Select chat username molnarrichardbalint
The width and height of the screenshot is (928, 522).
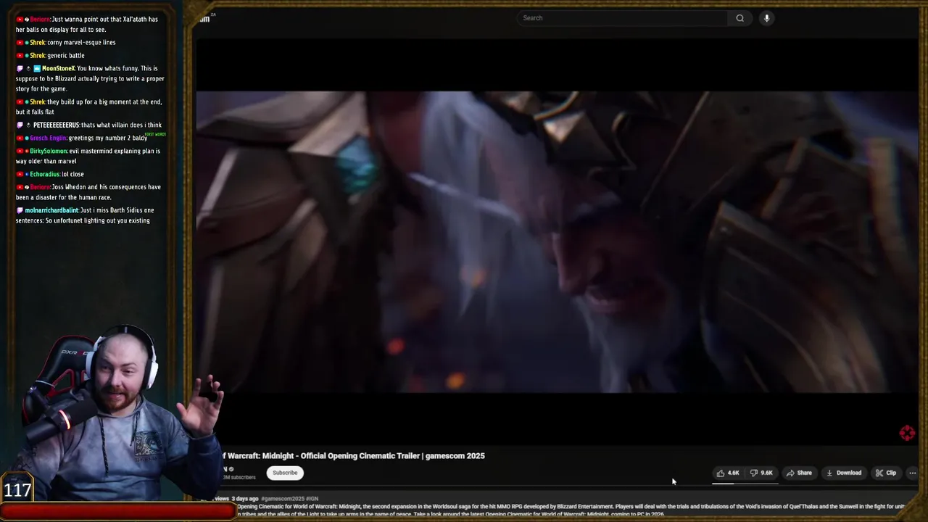[51, 211]
